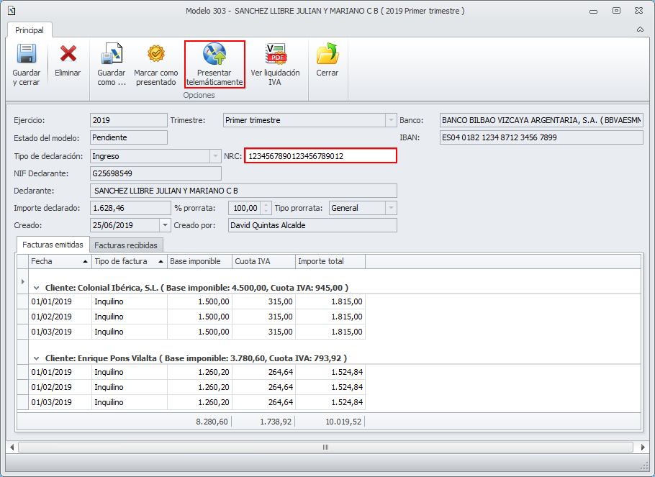Sort by the Cuota IVA column header
The width and height of the screenshot is (655, 477).
263,261
